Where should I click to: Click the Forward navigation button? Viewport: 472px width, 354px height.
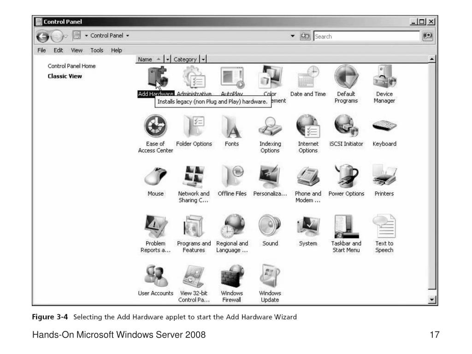(x=56, y=36)
